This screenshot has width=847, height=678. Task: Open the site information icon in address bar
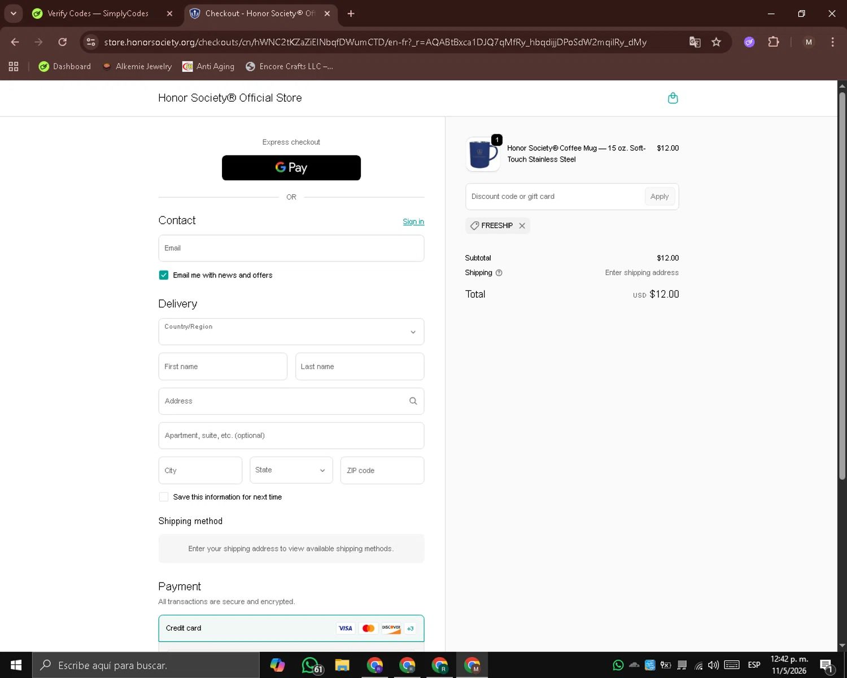91,42
